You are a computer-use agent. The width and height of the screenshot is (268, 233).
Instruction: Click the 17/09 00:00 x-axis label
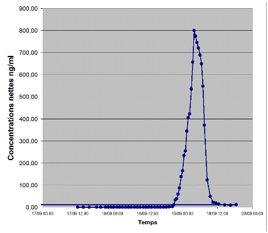point(43,214)
